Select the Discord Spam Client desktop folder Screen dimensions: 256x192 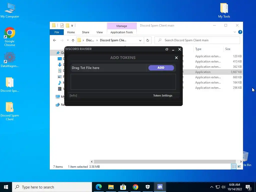pyautogui.click(x=10, y=111)
